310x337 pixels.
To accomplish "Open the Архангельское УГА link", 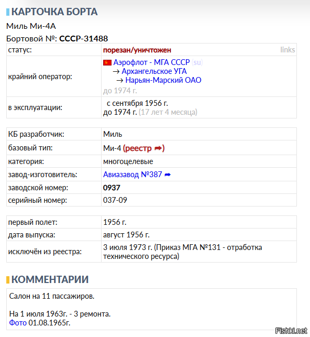I will tap(154, 71).
